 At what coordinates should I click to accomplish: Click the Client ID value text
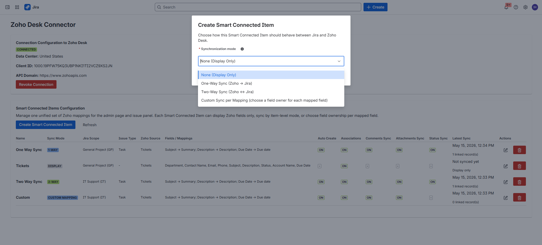pos(73,66)
